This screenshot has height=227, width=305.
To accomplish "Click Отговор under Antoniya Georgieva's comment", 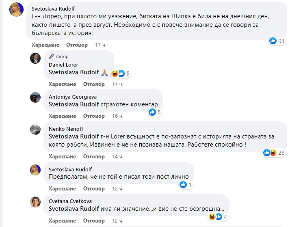I will click(x=94, y=116).
